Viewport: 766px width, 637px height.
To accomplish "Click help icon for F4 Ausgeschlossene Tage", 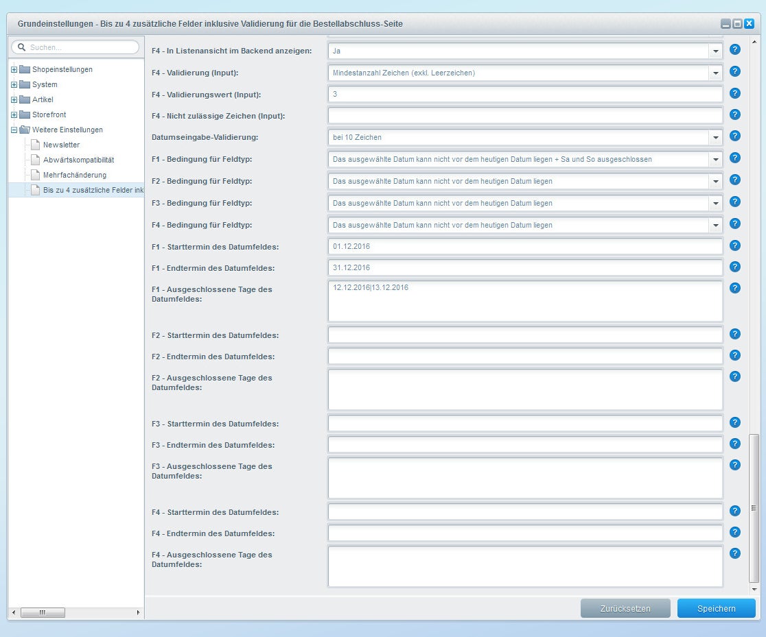I will 734,553.
